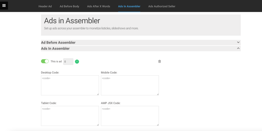
Task: Focus the AMP JSX Code text area
Action: tap(130, 116)
